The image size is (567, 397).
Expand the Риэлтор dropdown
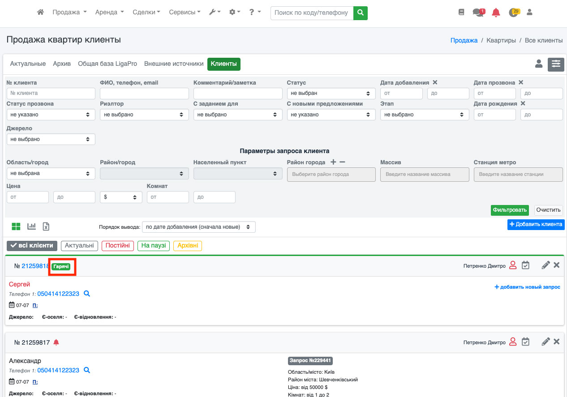144,115
